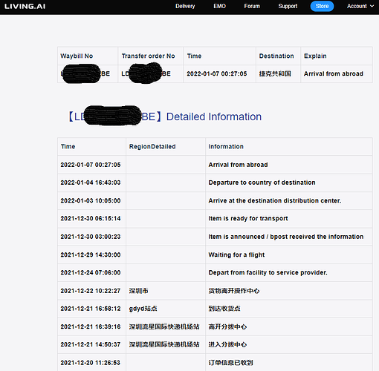Select the Waybill No column header

pyautogui.click(x=77, y=56)
